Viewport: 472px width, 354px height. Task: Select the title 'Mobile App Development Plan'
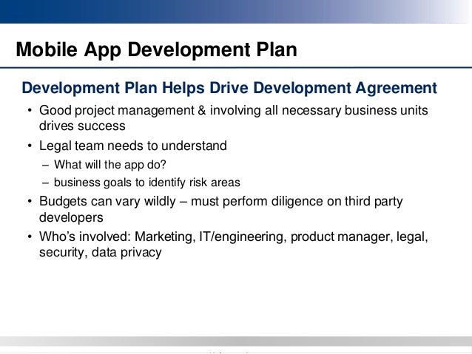(x=156, y=50)
